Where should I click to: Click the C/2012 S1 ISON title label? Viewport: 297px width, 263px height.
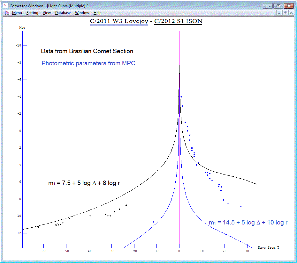tap(178, 21)
